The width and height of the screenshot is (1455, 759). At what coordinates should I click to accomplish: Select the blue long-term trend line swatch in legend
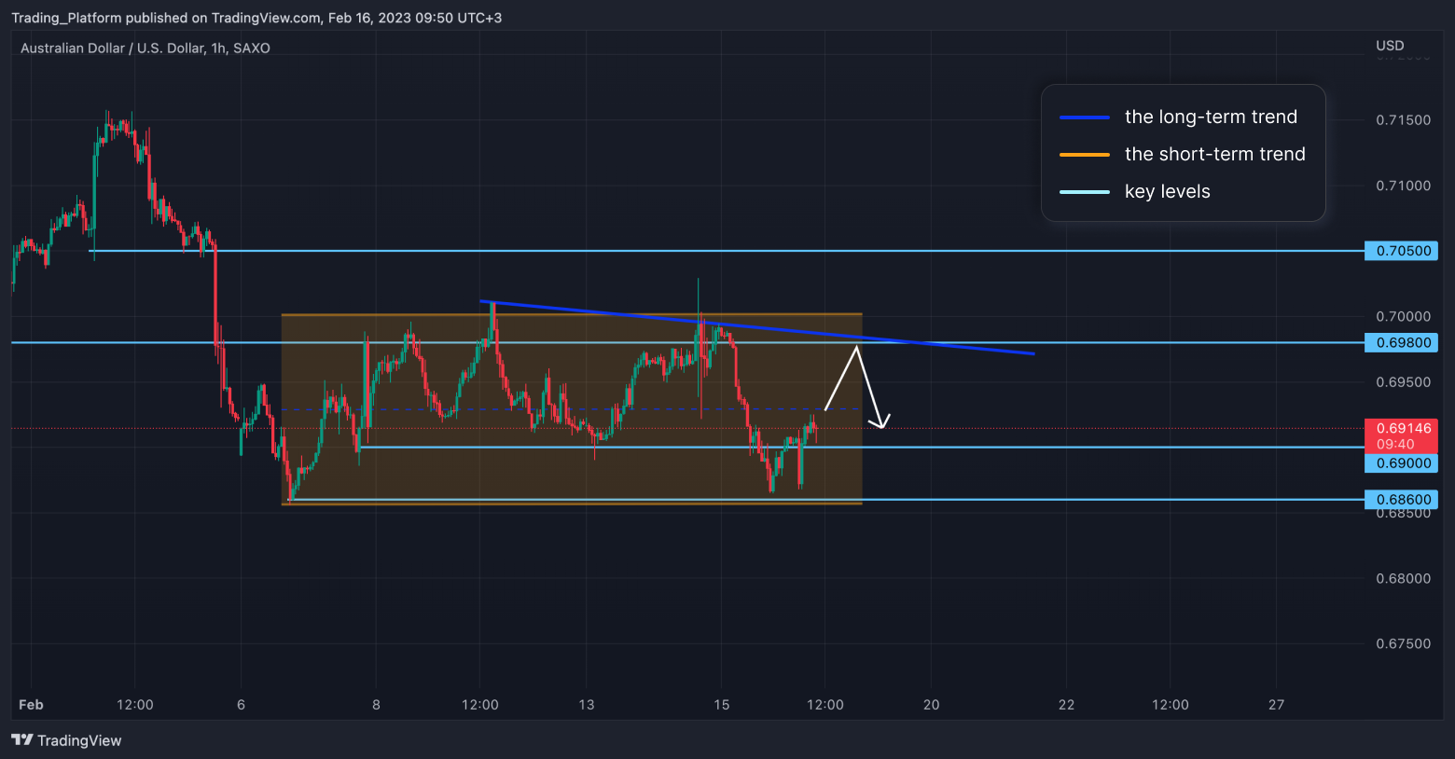pyautogui.click(x=1084, y=117)
